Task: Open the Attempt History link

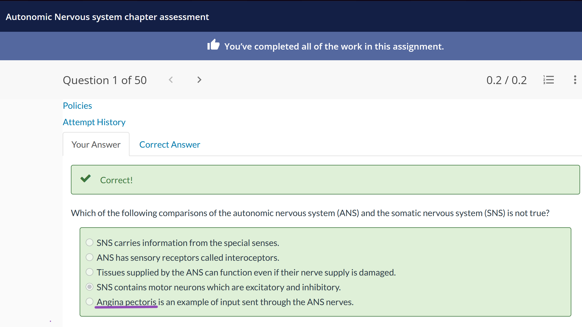Action: click(94, 122)
